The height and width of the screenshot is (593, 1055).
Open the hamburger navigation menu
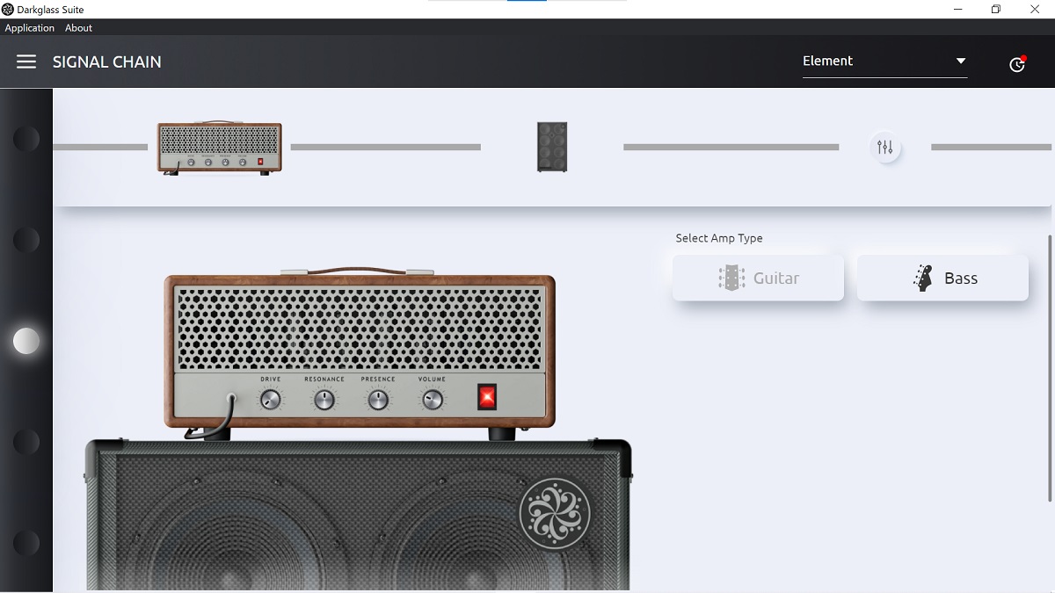pyautogui.click(x=26, y=61)
